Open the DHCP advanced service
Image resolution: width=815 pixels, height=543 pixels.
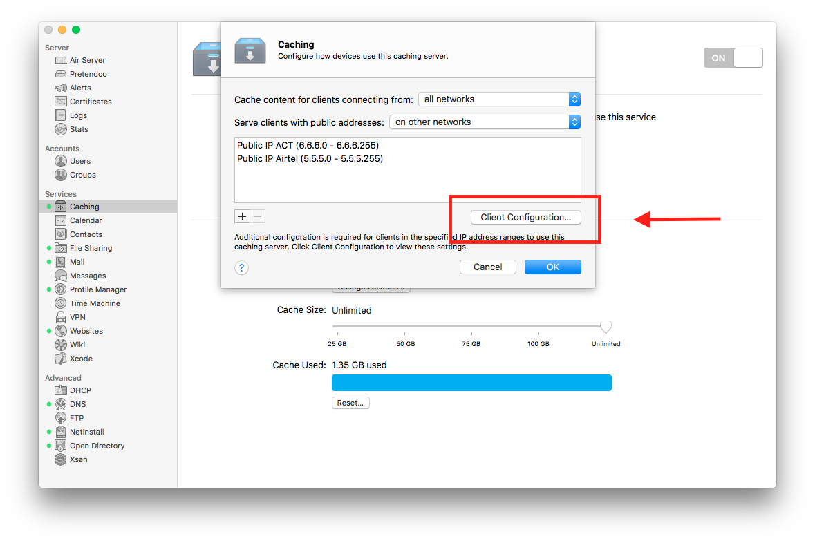click(80, 390)
